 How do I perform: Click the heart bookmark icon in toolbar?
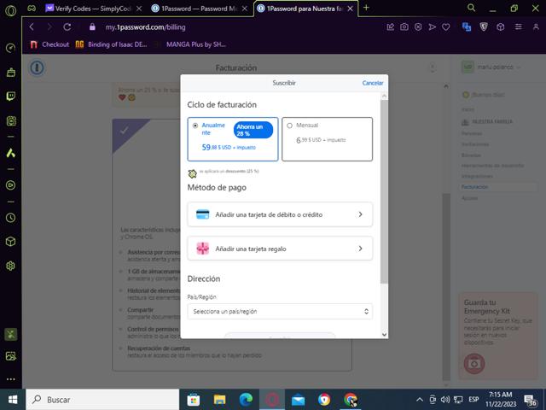(x=445, y=26)
